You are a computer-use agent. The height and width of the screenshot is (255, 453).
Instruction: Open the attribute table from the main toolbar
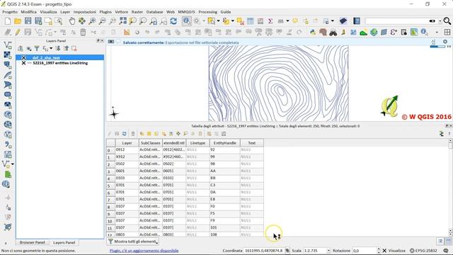point(250,21)
